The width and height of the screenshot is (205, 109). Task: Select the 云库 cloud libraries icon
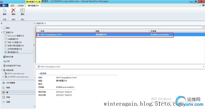pyautogui.click(x=5, y=61)
